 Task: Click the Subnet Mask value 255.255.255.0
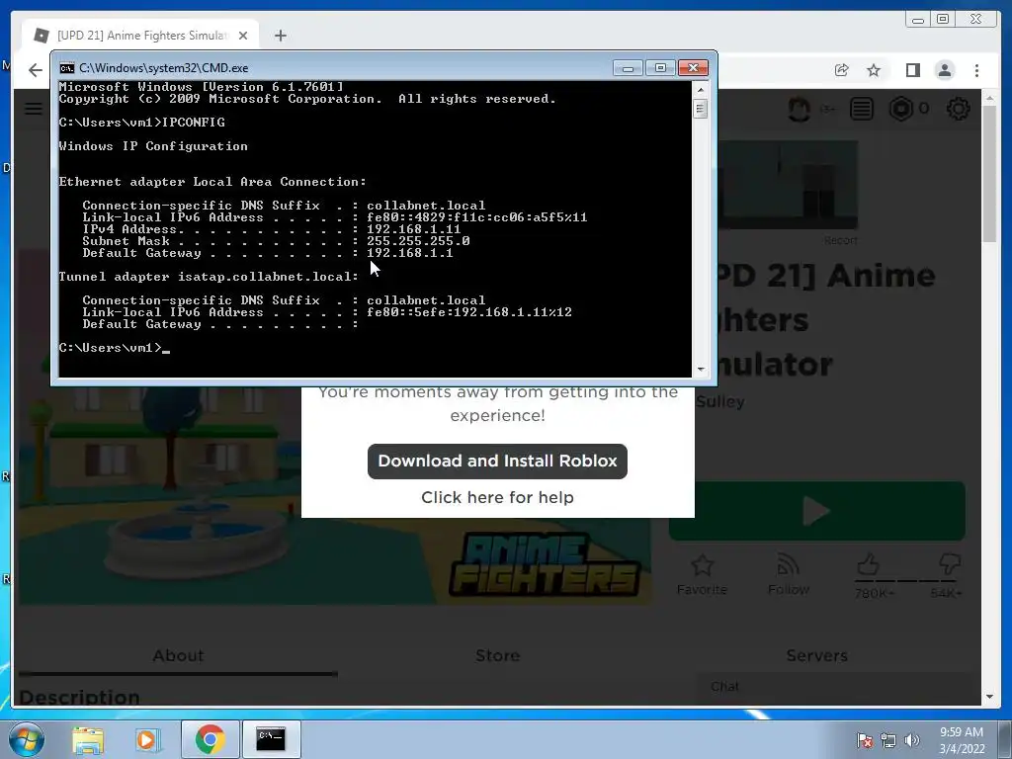418,241
